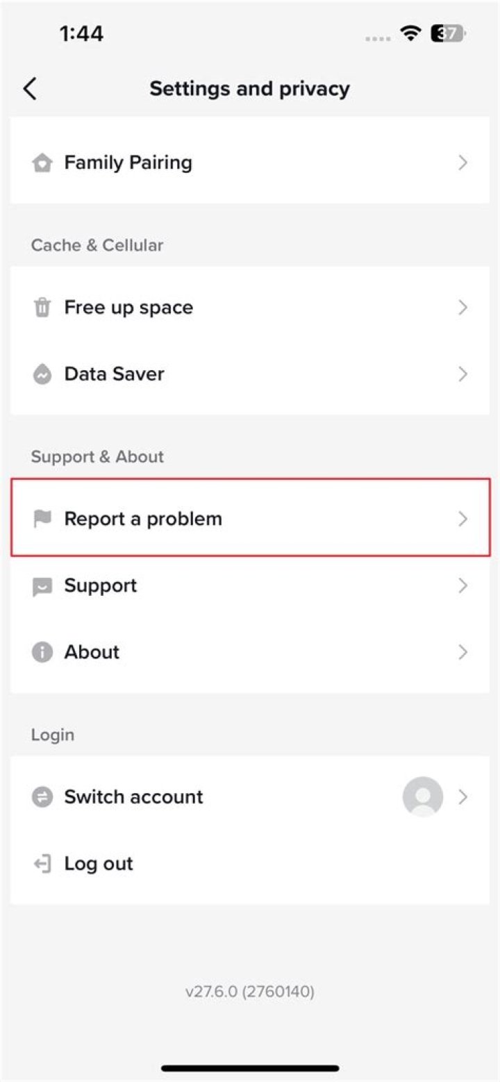The width and height of the screenshot is (500, 1082).
Task: Click the Log out exit icon
Action: 43,863
